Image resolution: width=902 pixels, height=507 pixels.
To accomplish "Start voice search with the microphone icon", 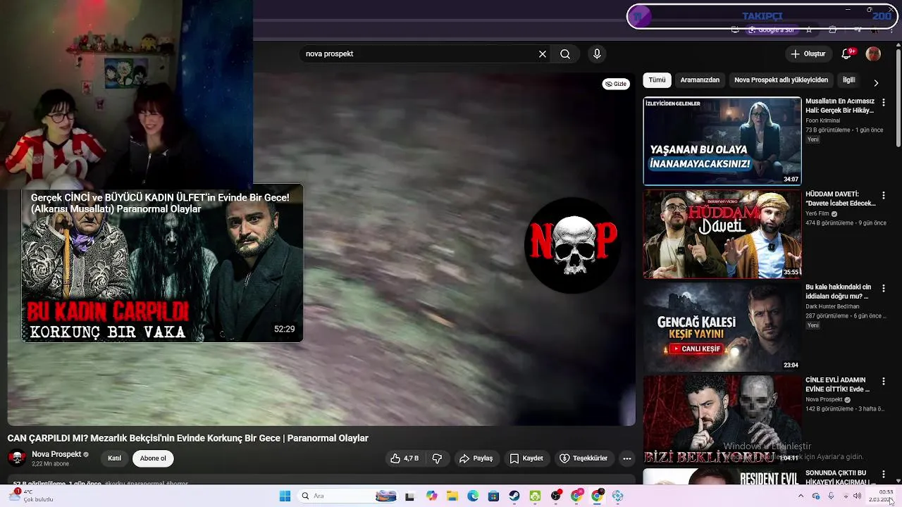I will [597, 54].
